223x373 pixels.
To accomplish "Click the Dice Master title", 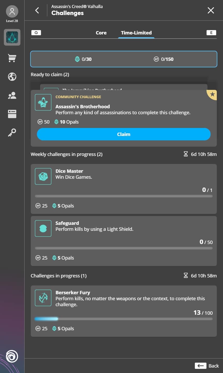I will [69, 171].
